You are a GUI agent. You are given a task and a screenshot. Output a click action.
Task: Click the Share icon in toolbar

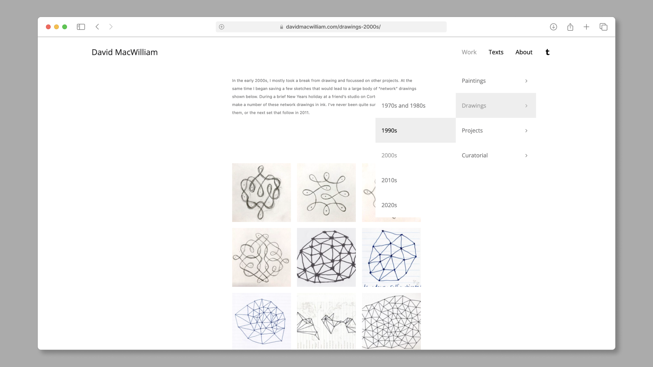tap(570, 27)
